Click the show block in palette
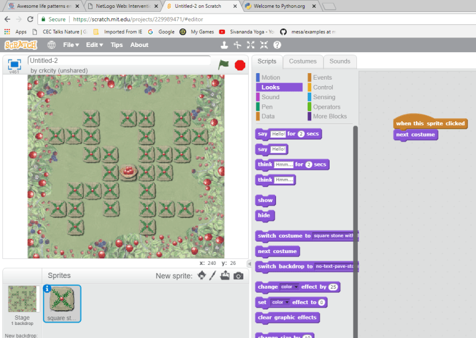 (265, 200)
